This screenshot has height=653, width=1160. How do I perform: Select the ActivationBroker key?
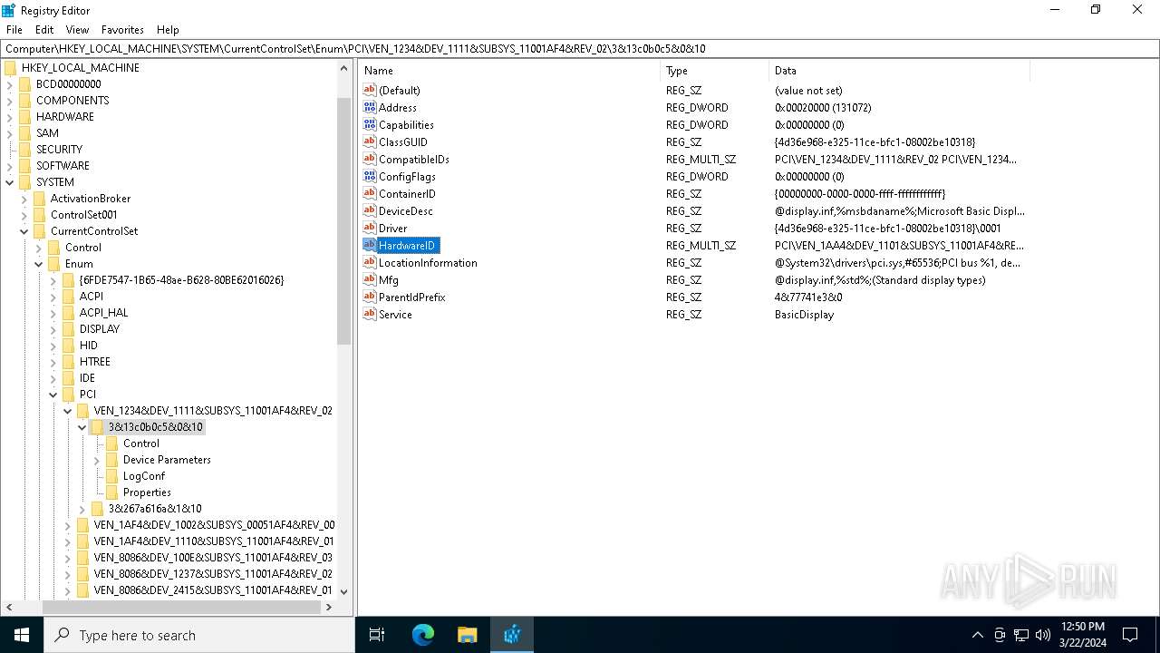click(91, 198)
